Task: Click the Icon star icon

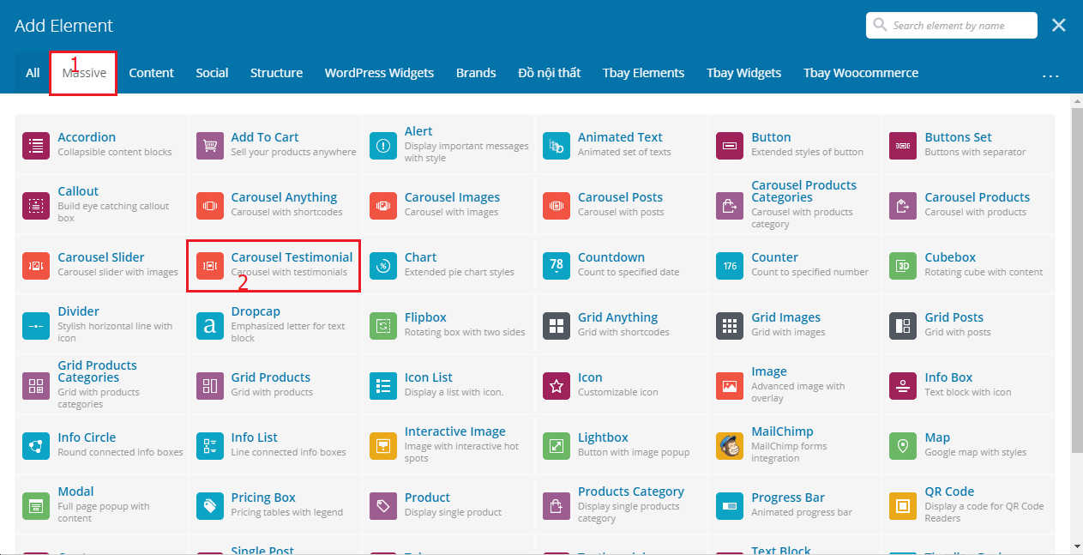Action: 557,386
